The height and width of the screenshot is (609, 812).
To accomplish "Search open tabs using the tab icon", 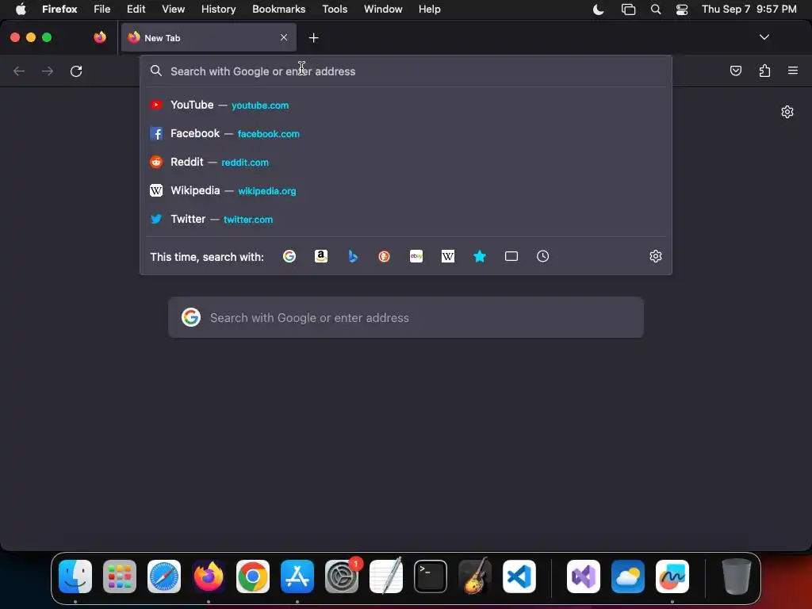I will click(x=511, y=256).
